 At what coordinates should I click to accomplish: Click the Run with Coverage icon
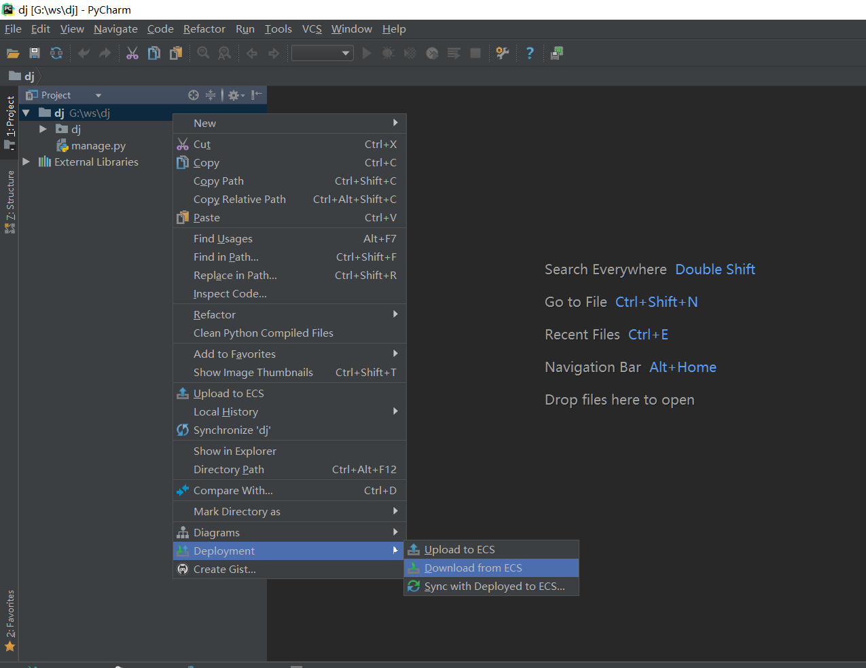tap(410, 53)
